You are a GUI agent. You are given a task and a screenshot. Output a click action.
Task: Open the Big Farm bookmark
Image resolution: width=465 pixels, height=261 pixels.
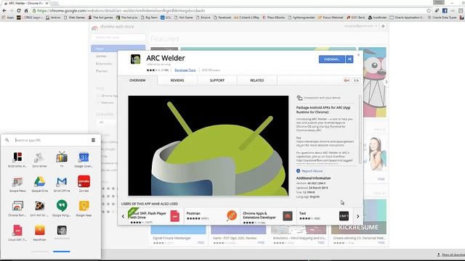click(149, 17)
